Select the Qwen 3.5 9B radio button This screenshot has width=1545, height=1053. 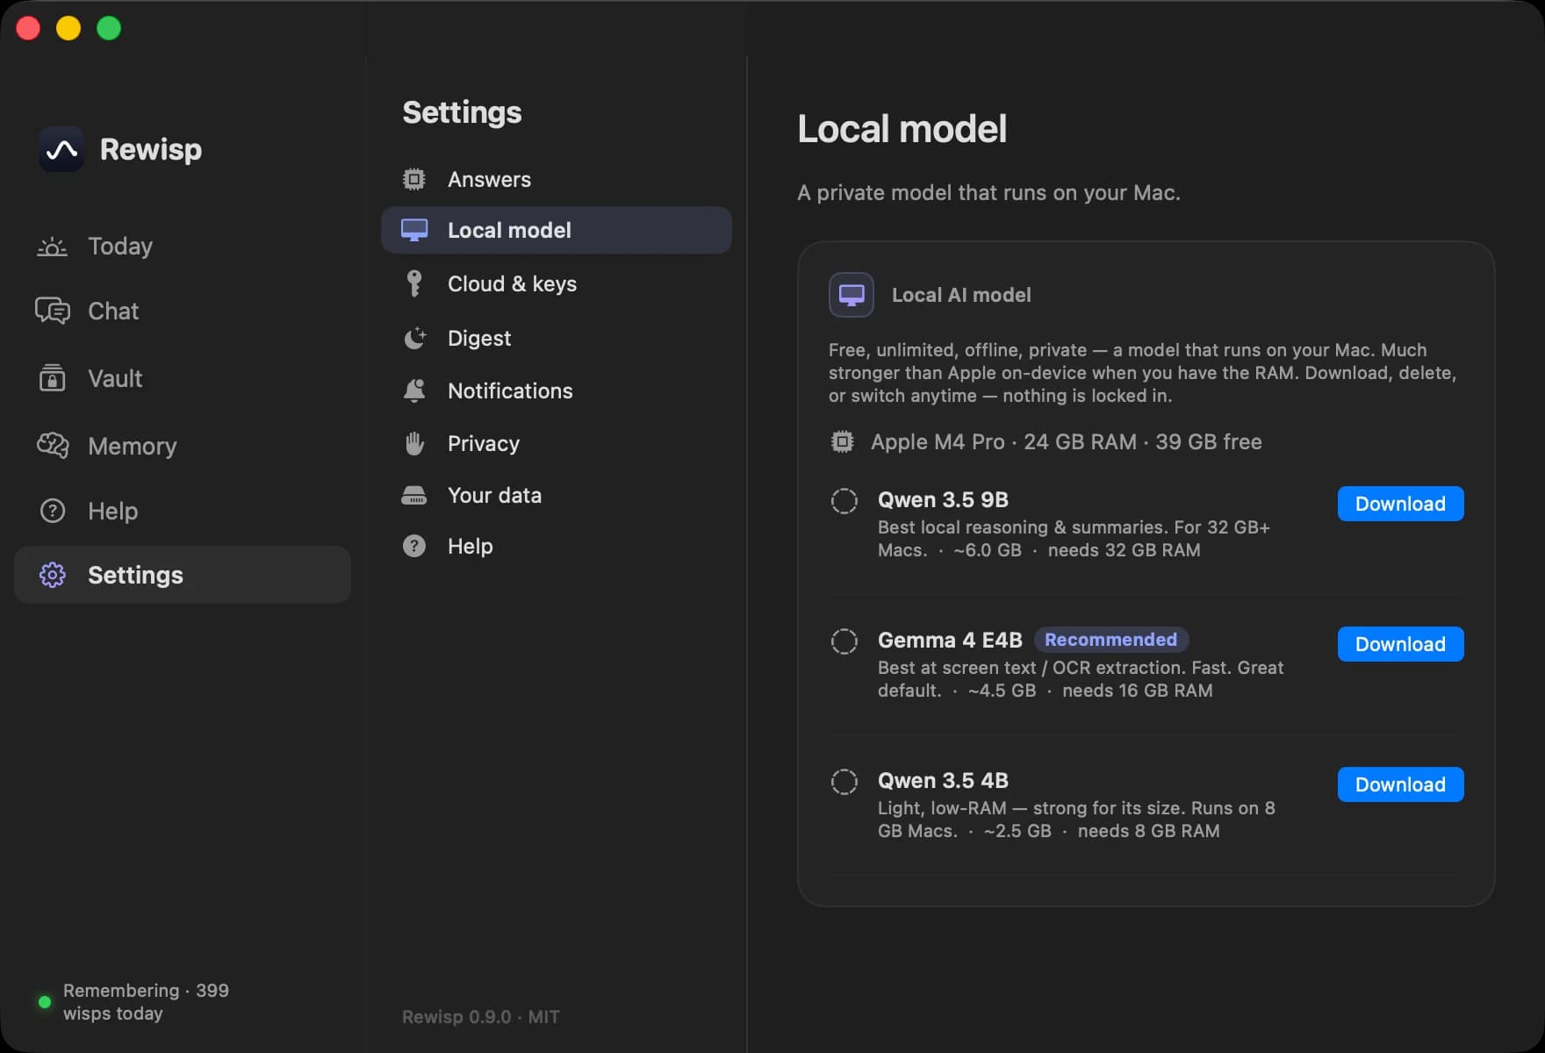tap(844, 501)
